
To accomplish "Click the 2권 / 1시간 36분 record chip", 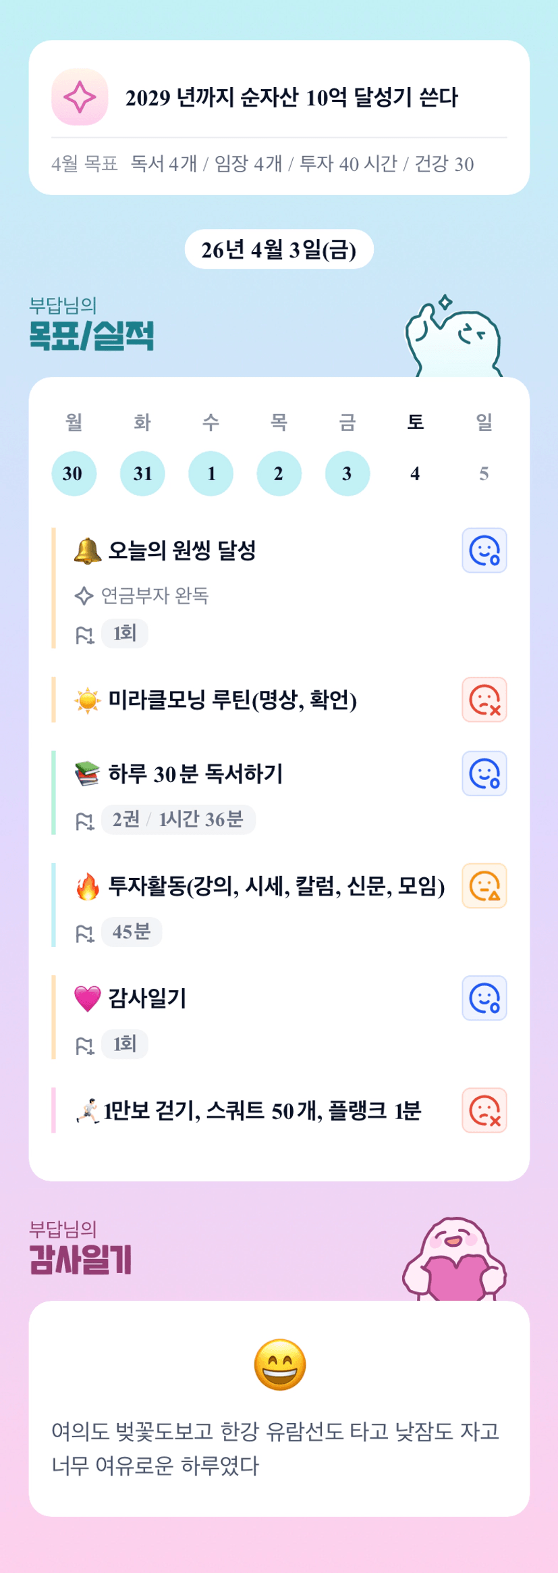I will 178,819.
